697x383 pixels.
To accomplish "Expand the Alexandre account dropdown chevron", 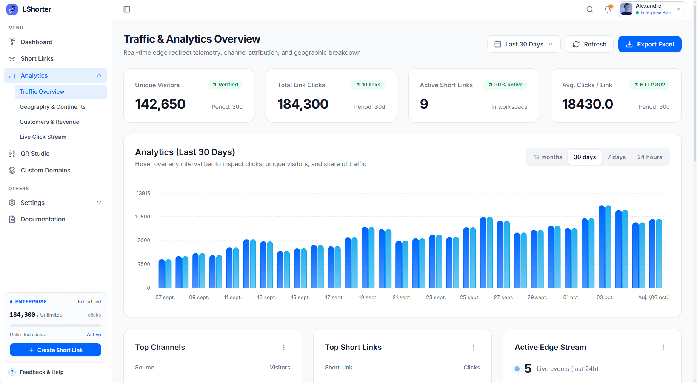I will coord(678,9).
